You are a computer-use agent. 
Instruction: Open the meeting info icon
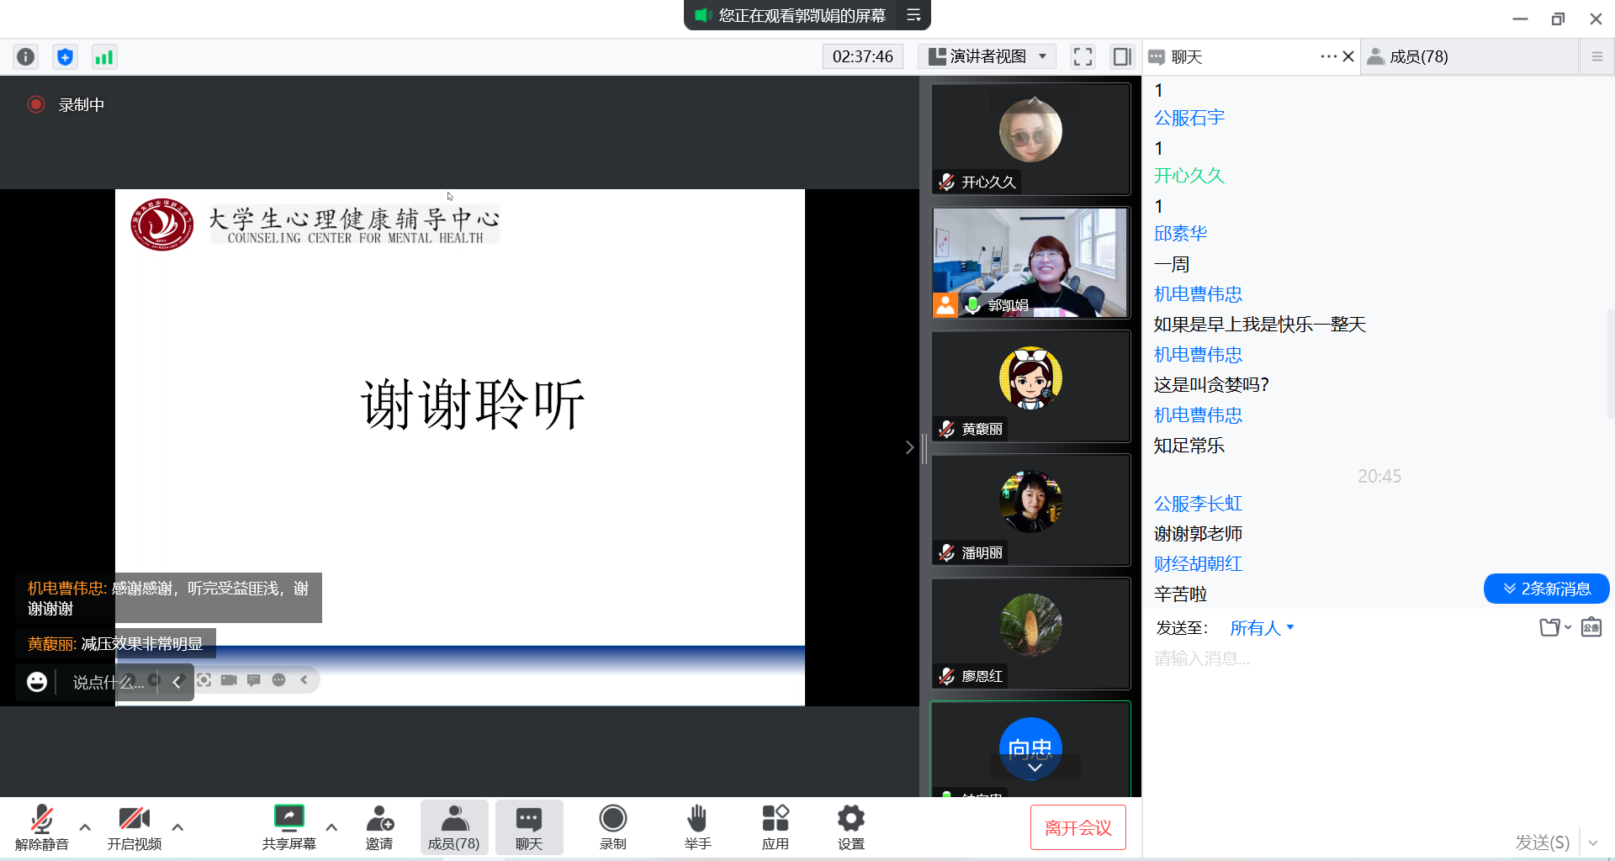click(26, 56)
